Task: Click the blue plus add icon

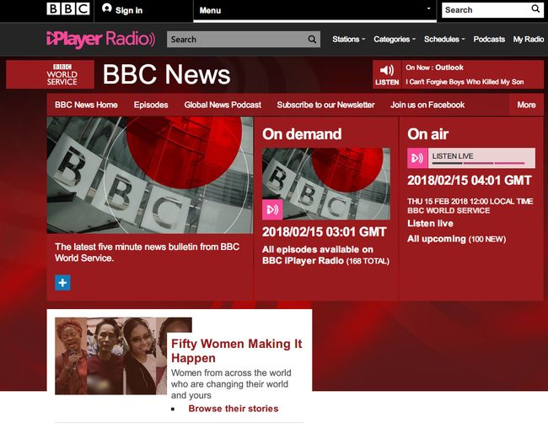Action: pyautogui.click(x=62, y=283)
